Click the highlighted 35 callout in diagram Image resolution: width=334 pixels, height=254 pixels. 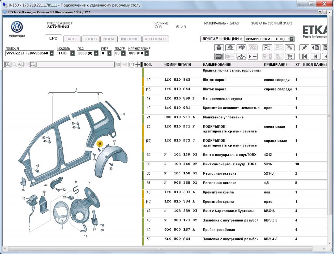point(100,144)
